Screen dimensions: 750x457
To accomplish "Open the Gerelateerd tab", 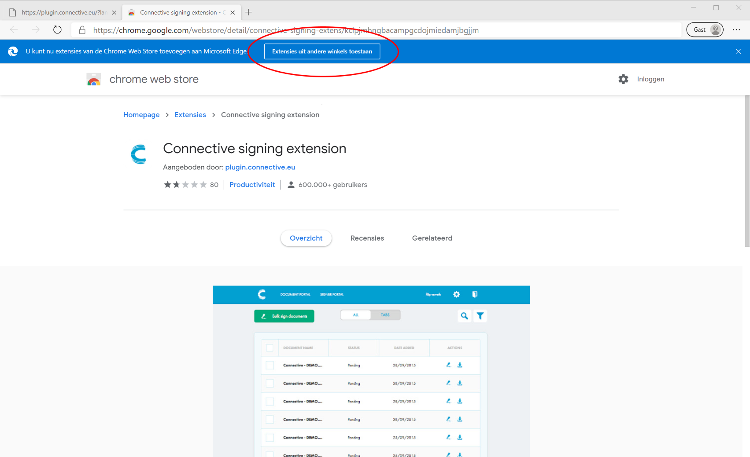I will pyautogui.click(x=432, y=238).
